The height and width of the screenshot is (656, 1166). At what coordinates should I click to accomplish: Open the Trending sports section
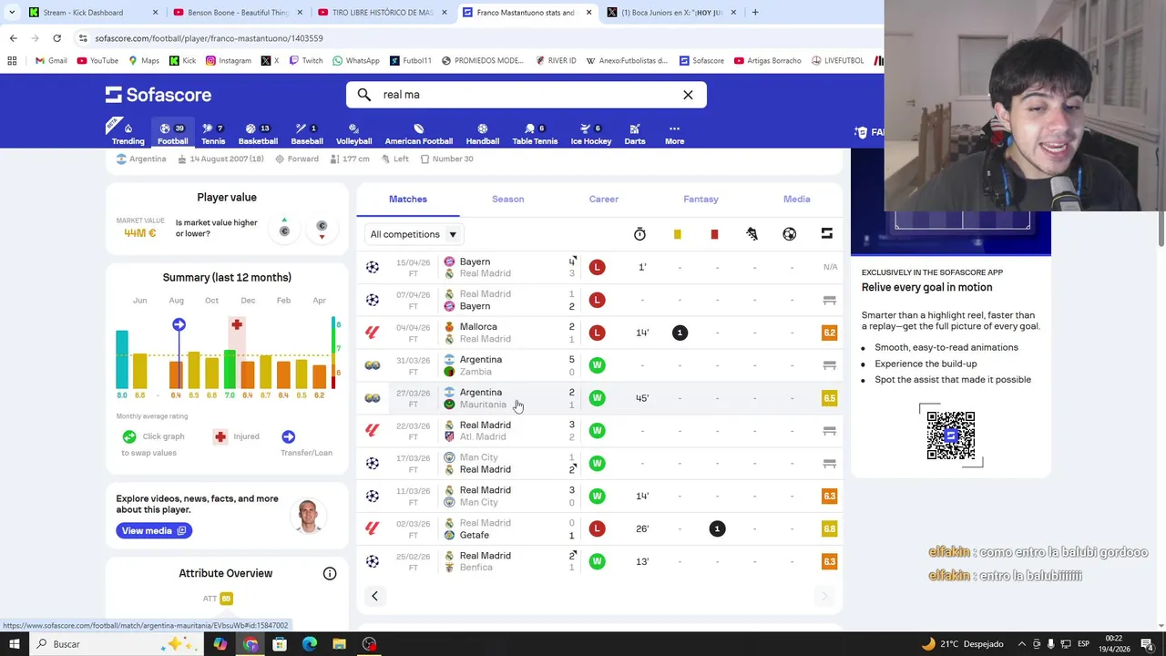[128, 133]
